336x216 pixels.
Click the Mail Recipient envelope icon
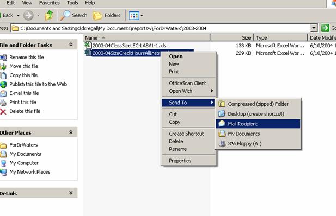[x=222, y=124]
